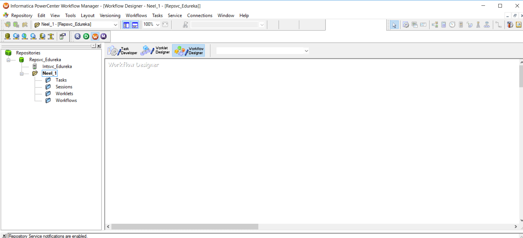Click the Control task traffic-light icon

(x=461, y=25)
